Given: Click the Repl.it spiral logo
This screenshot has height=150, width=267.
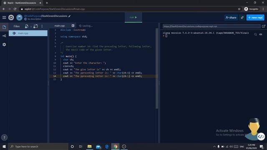Looking at the screenshot, I should coord(11,17).
